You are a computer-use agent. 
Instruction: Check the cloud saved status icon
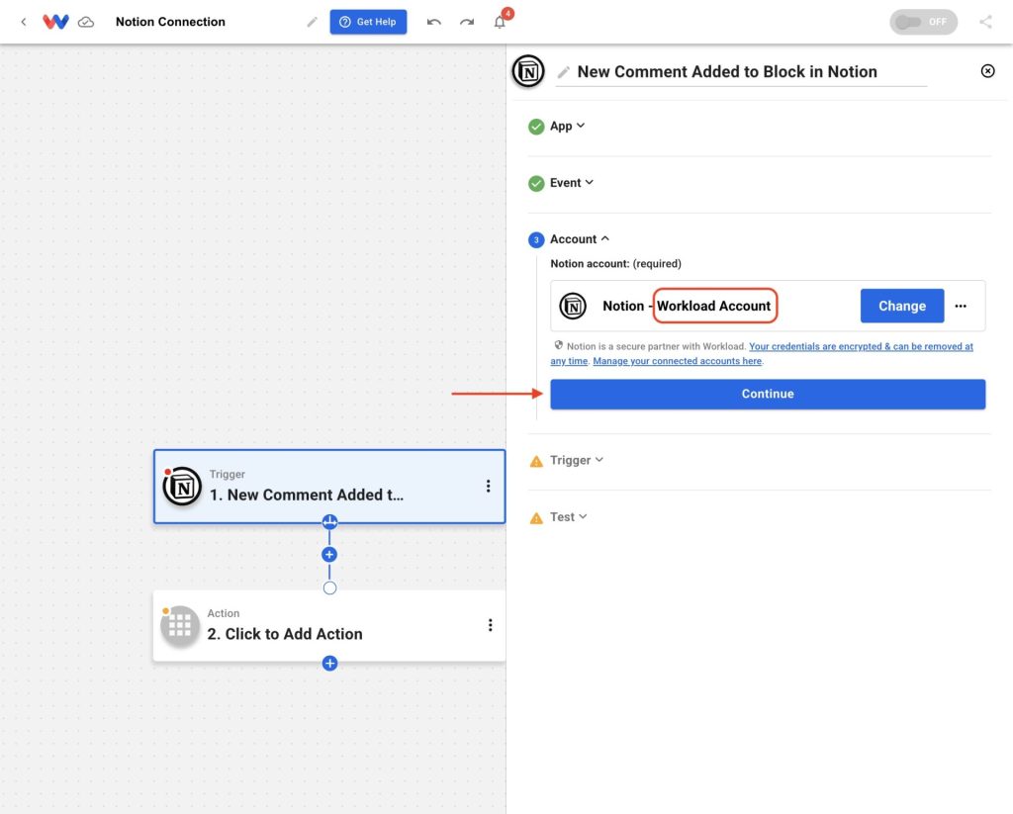click(86, 22)
